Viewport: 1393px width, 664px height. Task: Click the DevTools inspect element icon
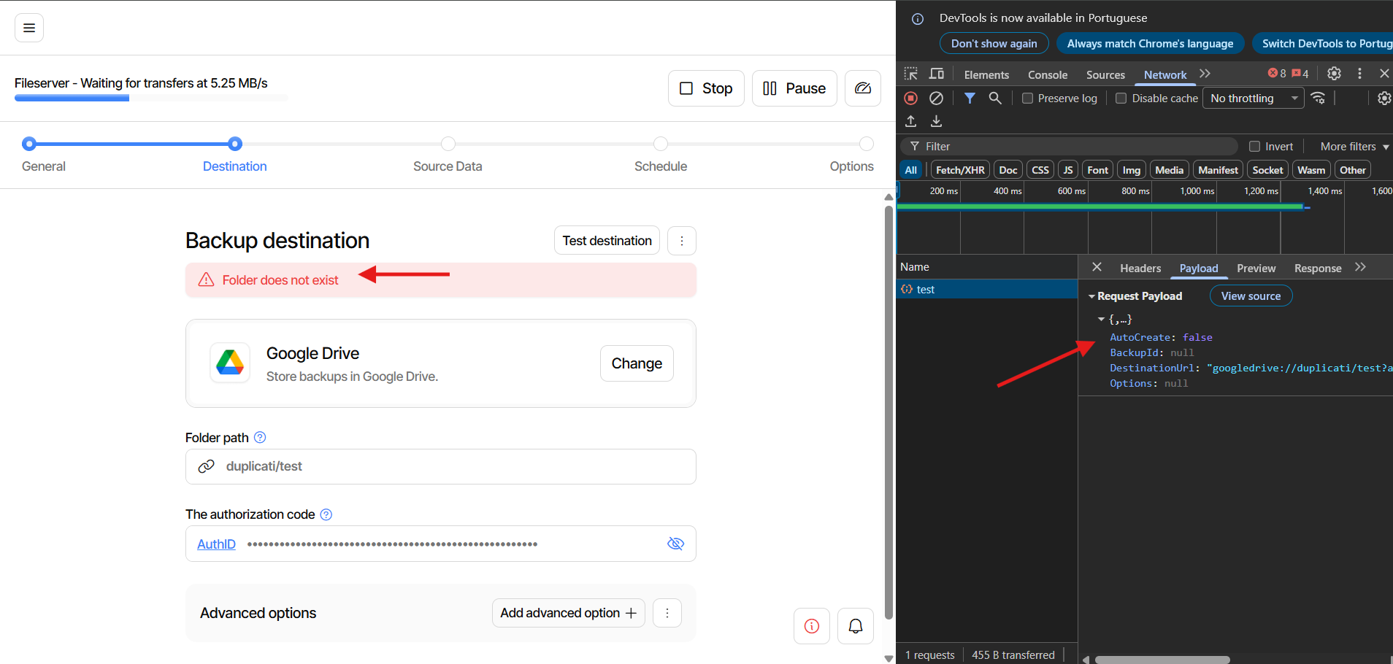910,74
